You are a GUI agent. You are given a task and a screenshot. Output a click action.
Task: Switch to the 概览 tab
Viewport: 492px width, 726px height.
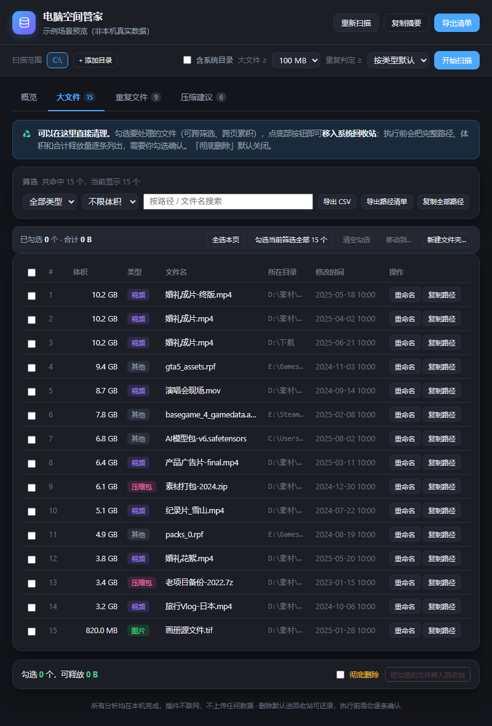29,97
